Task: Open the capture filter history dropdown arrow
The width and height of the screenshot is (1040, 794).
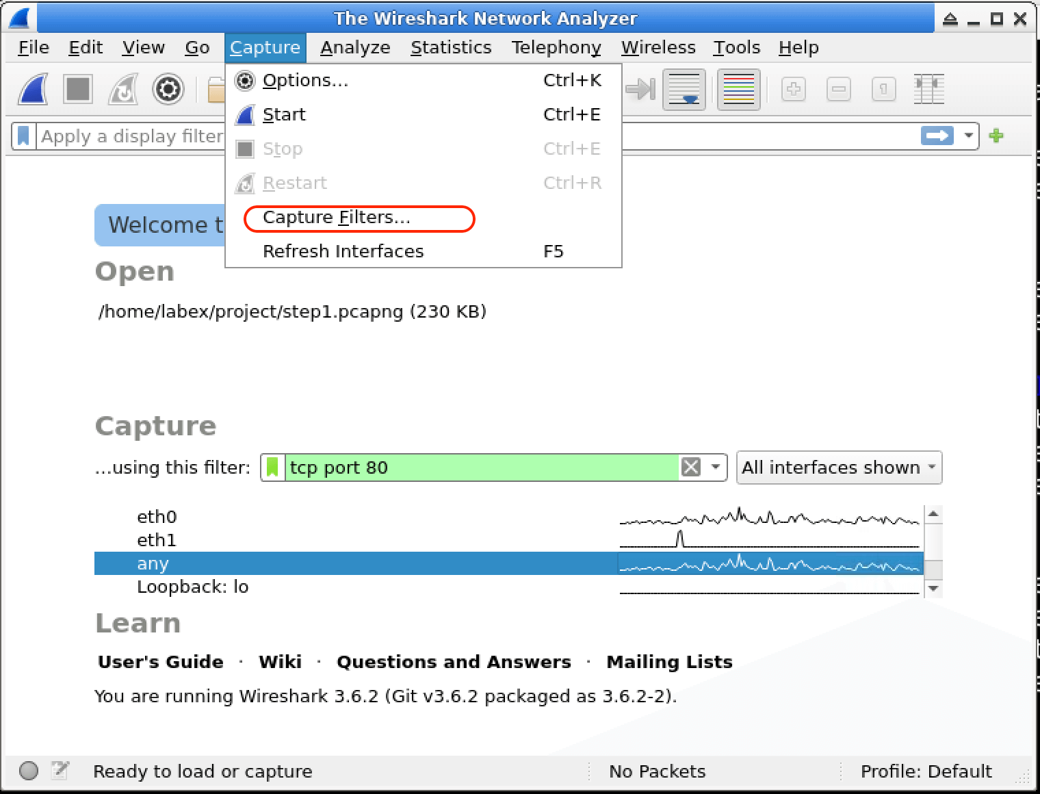Action: coord(716,468)
